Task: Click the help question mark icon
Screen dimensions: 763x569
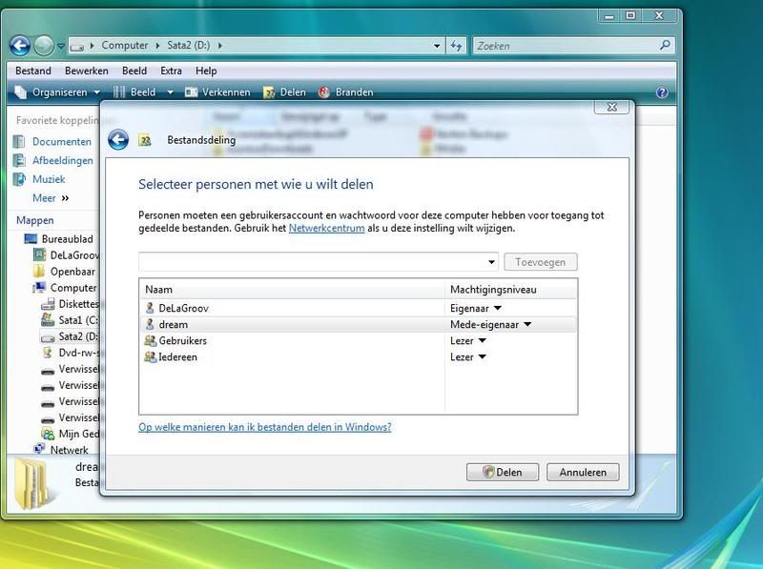Action: (x=662, y=92)
